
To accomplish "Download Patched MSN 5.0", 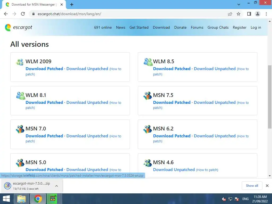I will click(x=44, y=169).
